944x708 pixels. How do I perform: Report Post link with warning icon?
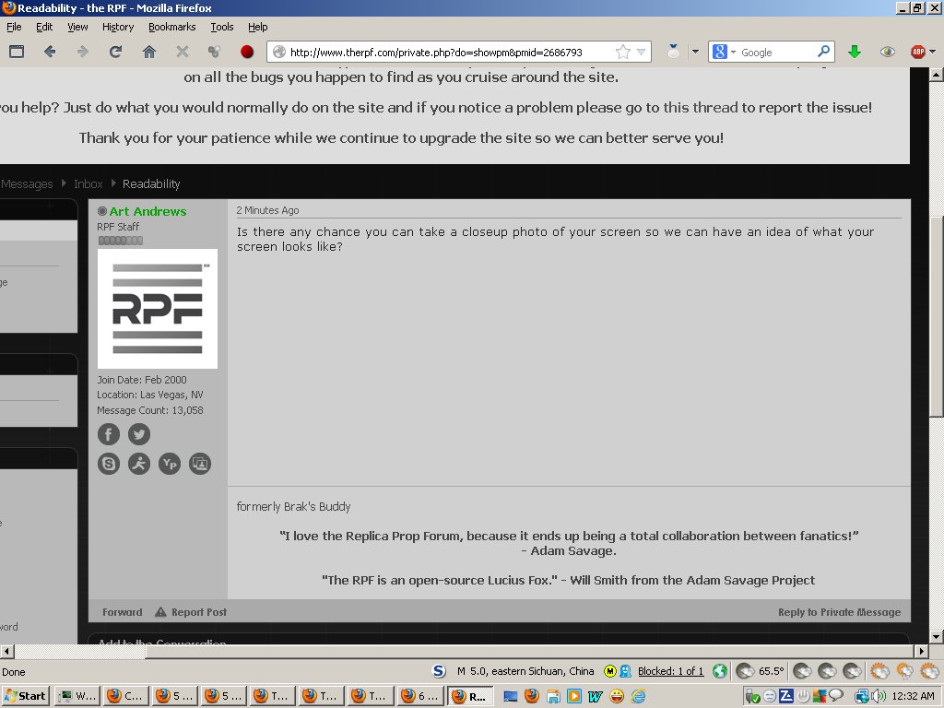pos(190,612)
